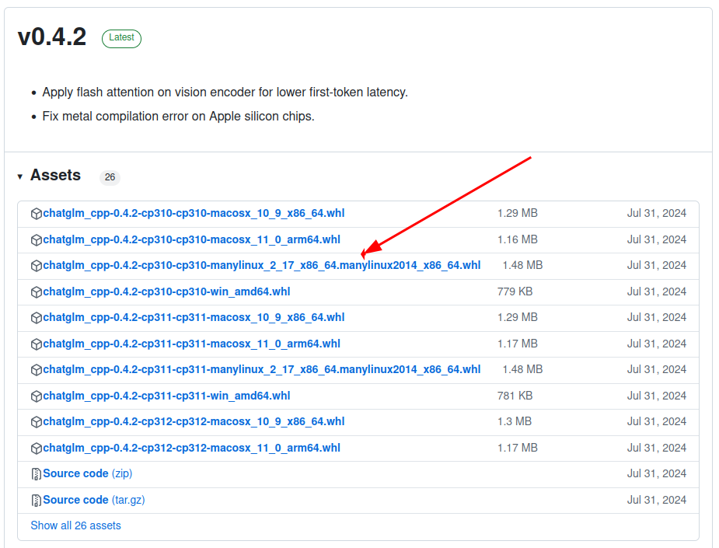Screen dimensions: 719x548
Task: Download cp312 macosx_11_0_arm64 wheel
Action: coord(192,448)
